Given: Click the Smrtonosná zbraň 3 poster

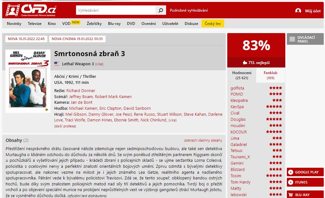Looking at the screenshot, I should [x=28, y=81].
